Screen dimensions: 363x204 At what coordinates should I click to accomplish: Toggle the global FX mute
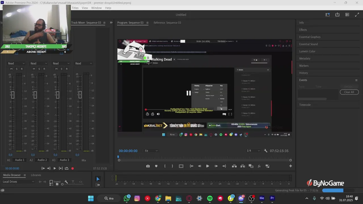click(259, 166)
